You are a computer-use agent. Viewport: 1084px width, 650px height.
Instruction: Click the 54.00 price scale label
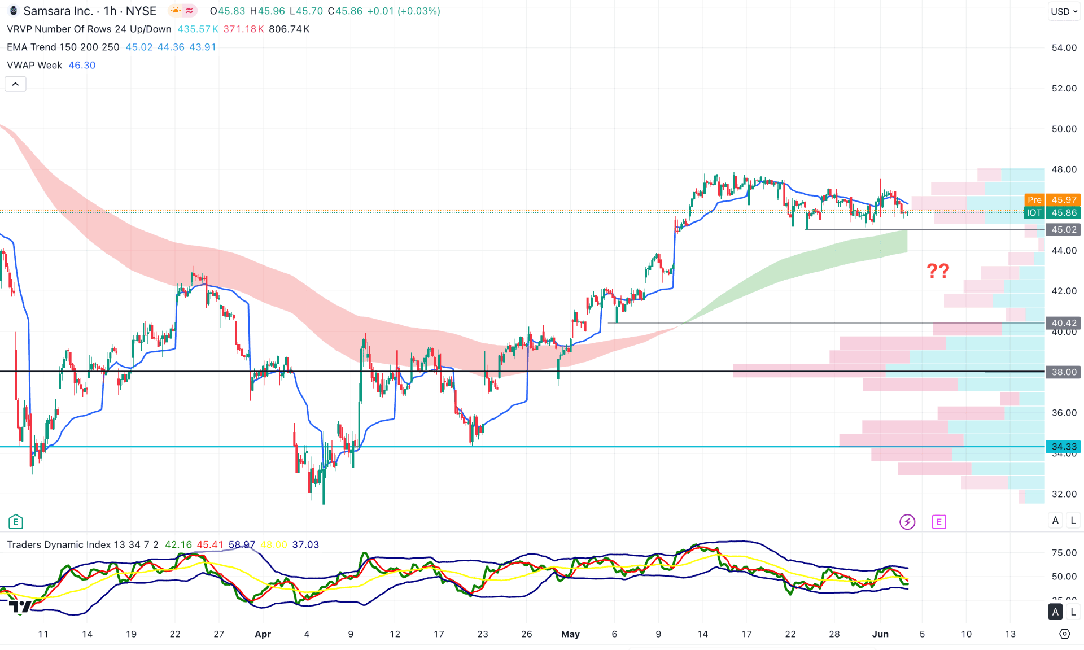[1064, 48]
